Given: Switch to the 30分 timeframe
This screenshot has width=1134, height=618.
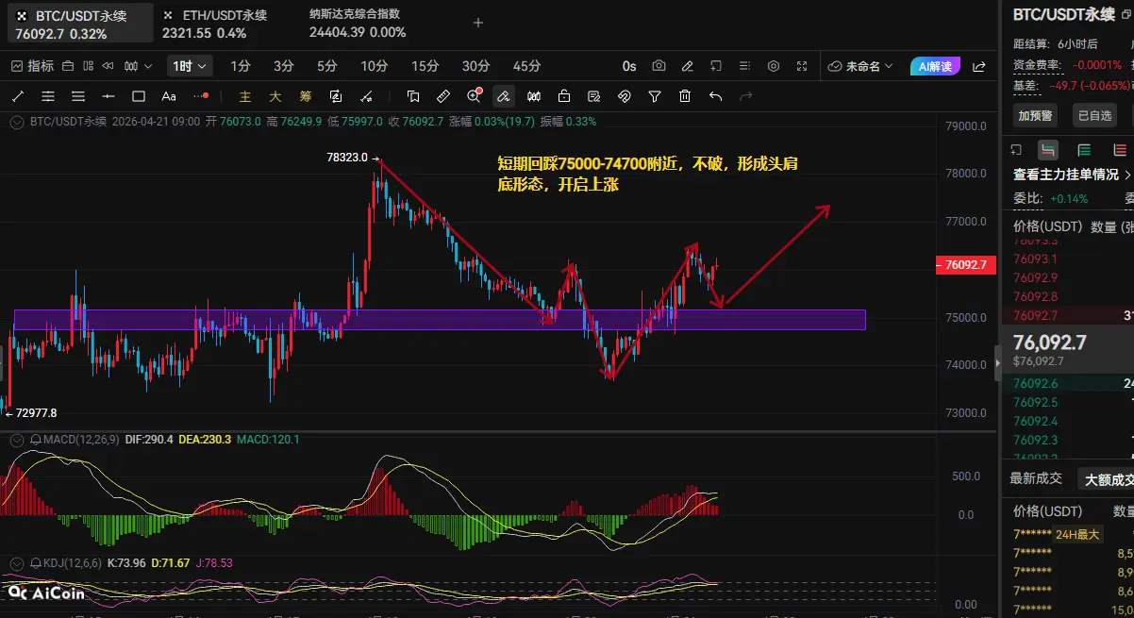Looking at the screenshot, I should (475, 66).
